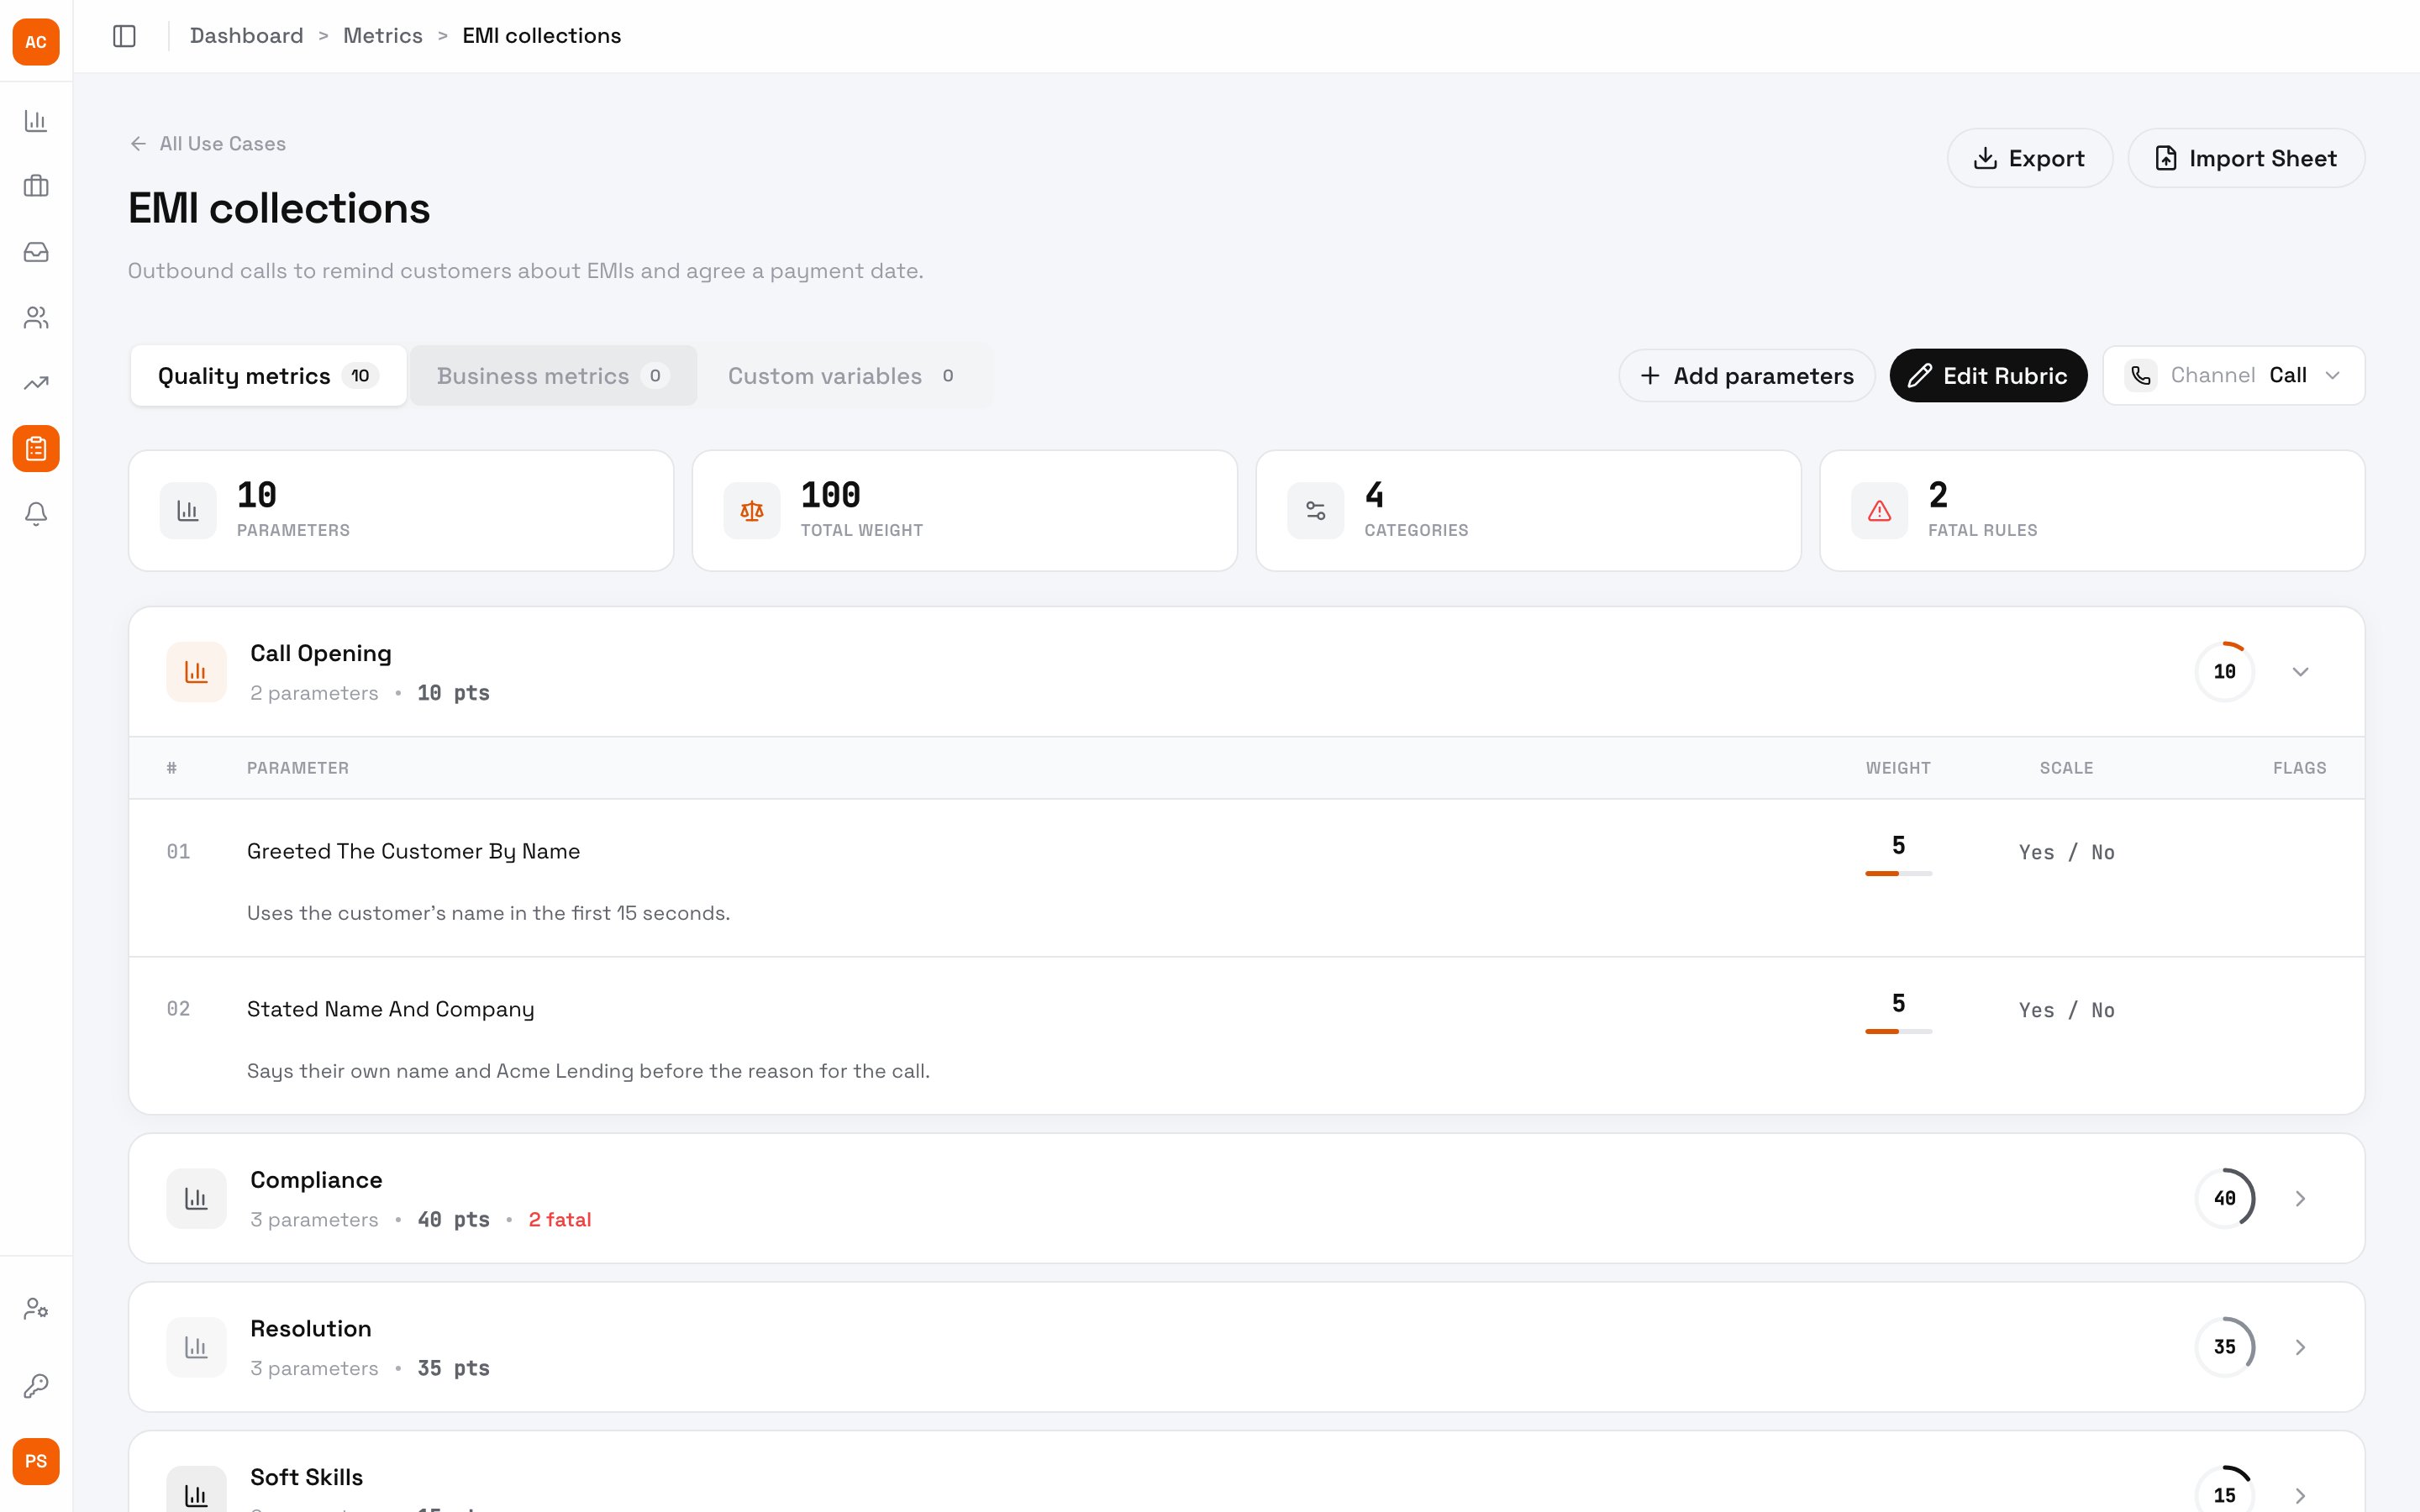Go to Dashboard breadcrumb
2420x1512 pixels.
coord(246,36)
